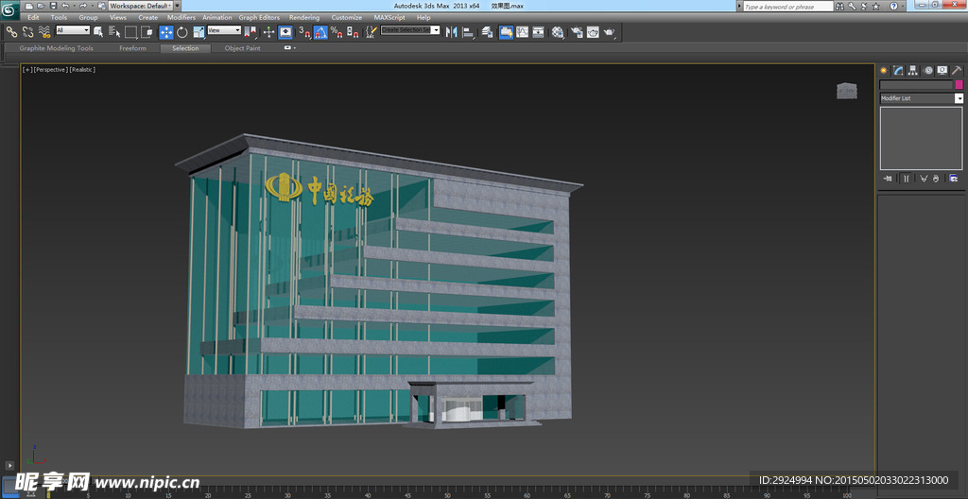Open the Tools menu
This screenshot has width=968, height=499.
tap(59, 18)
